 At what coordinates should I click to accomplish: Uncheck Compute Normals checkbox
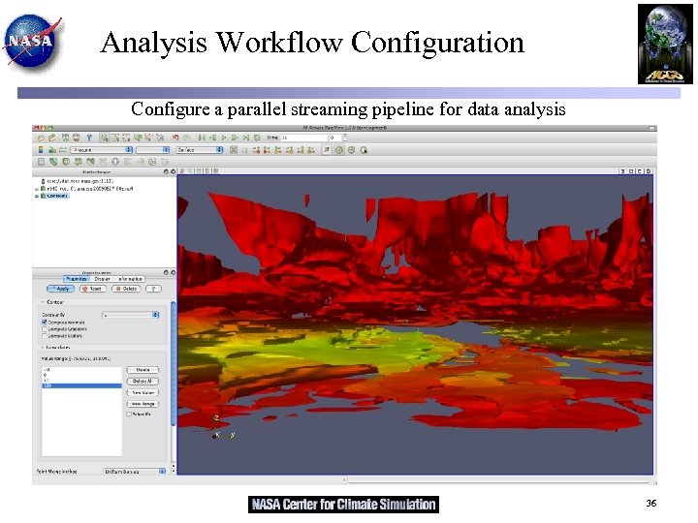[x=45, y=322]
